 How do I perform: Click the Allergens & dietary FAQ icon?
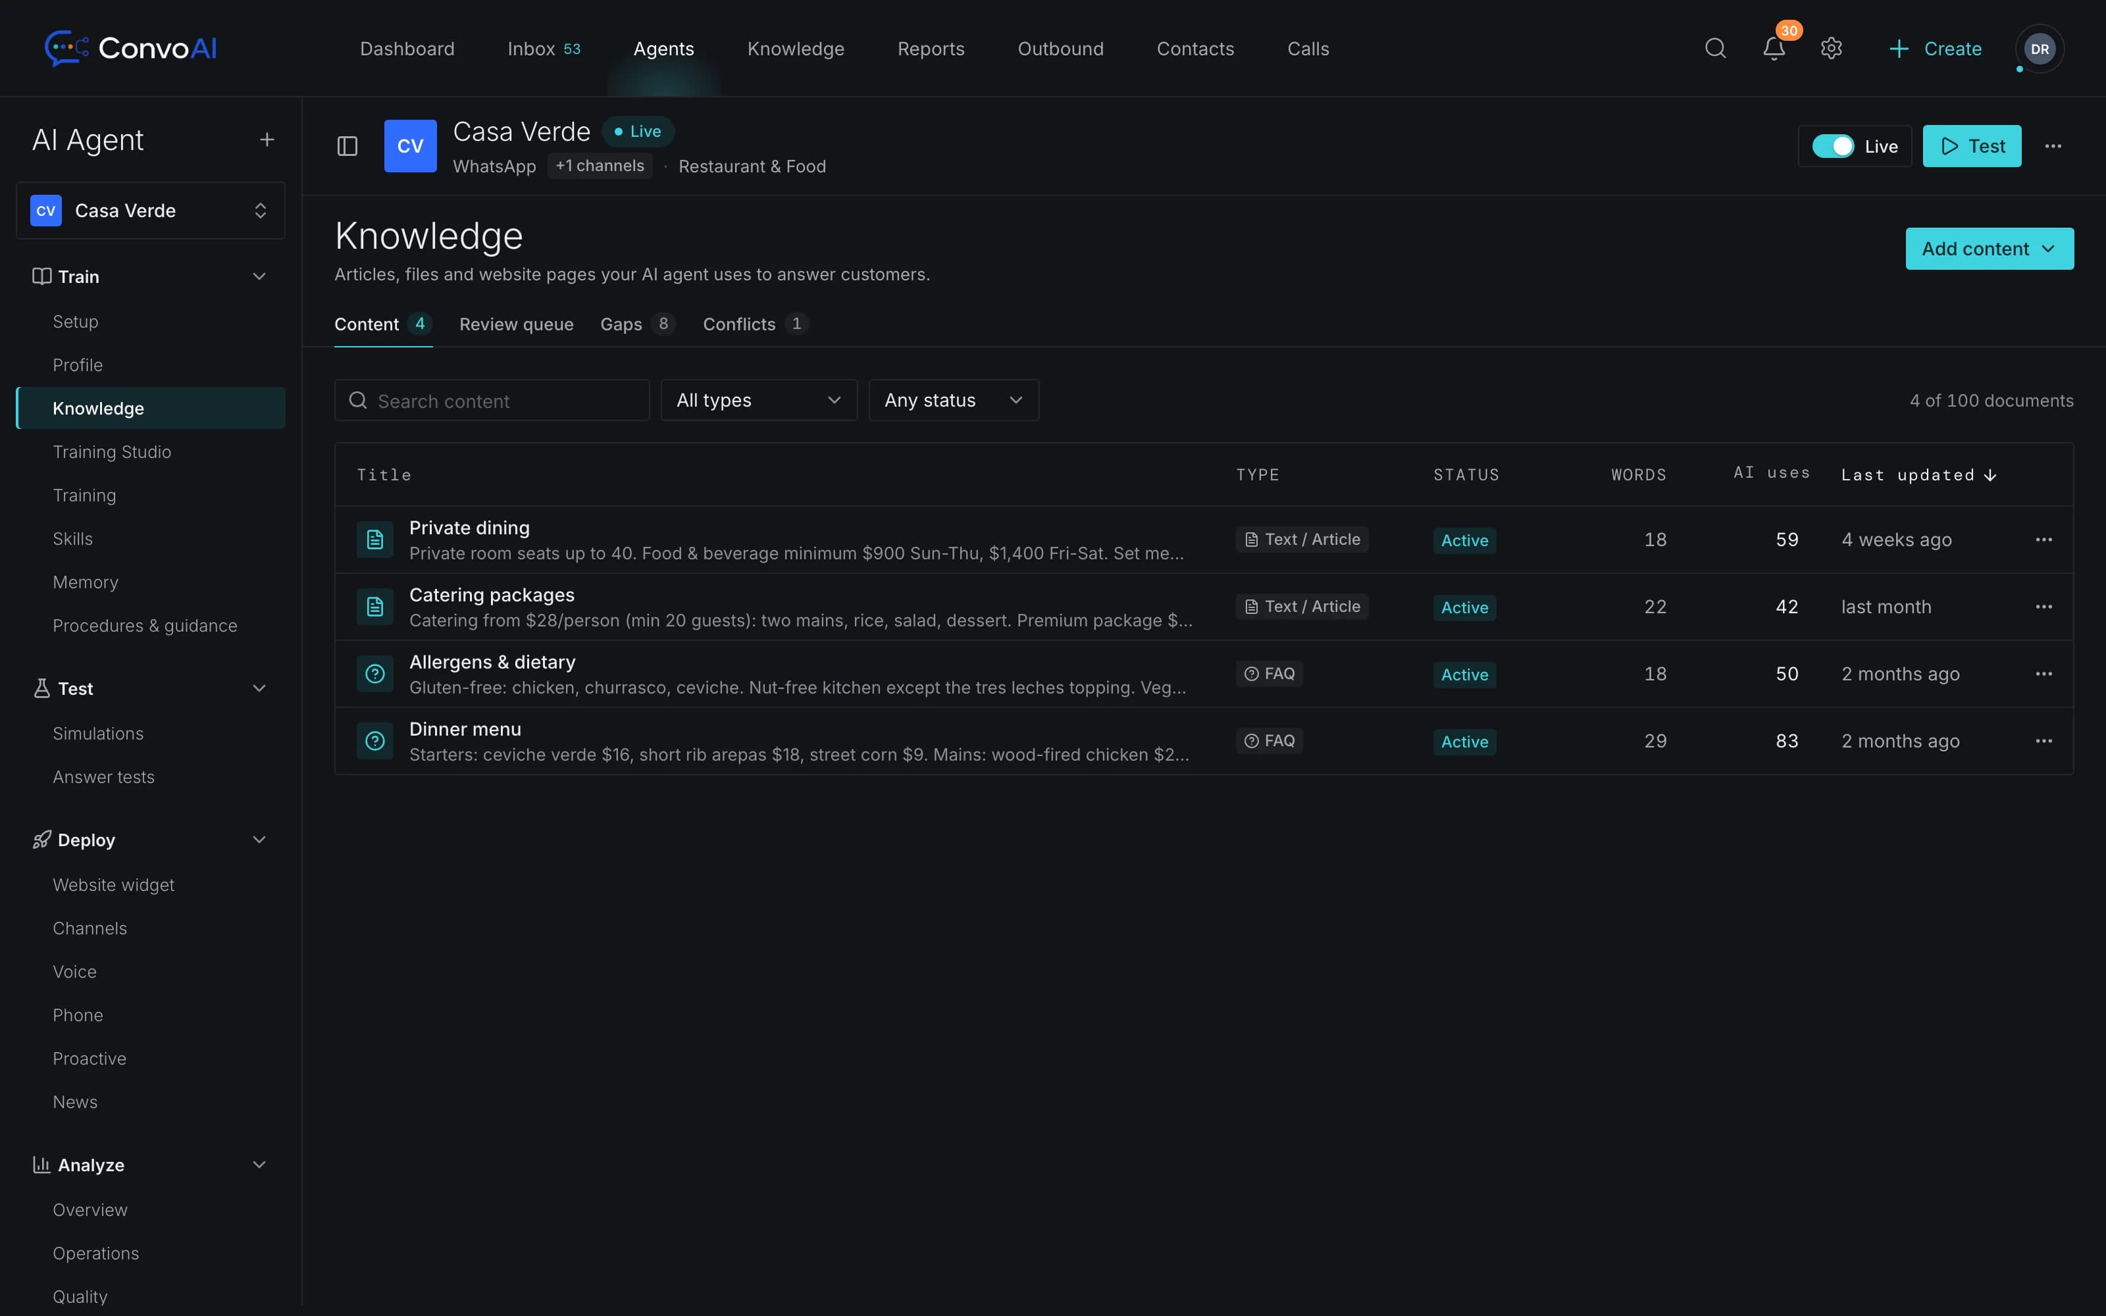[375, 674]
